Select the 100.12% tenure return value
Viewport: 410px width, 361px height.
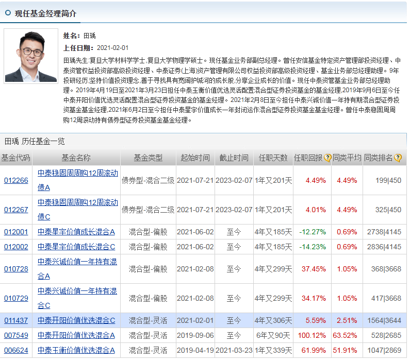point(311,335)
